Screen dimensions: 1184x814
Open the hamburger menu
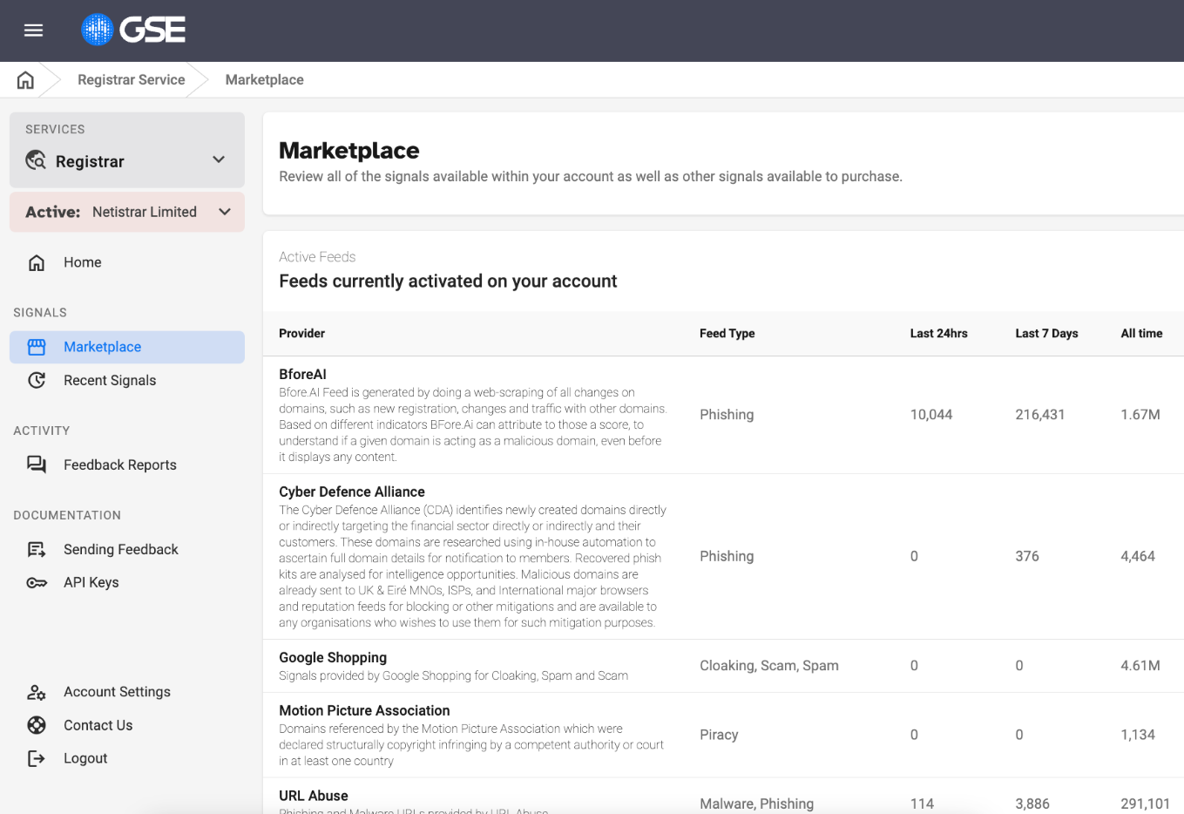[x=34, y=31]
